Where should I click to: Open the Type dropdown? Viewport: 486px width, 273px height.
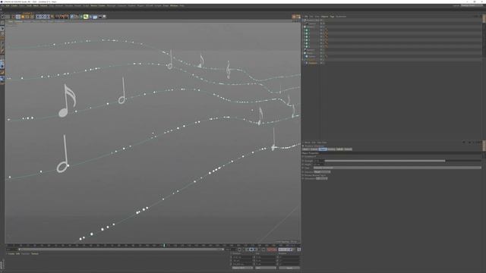point(397,168)
